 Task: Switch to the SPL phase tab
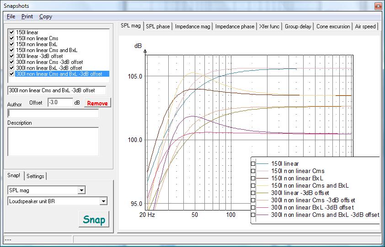point(158,26)
